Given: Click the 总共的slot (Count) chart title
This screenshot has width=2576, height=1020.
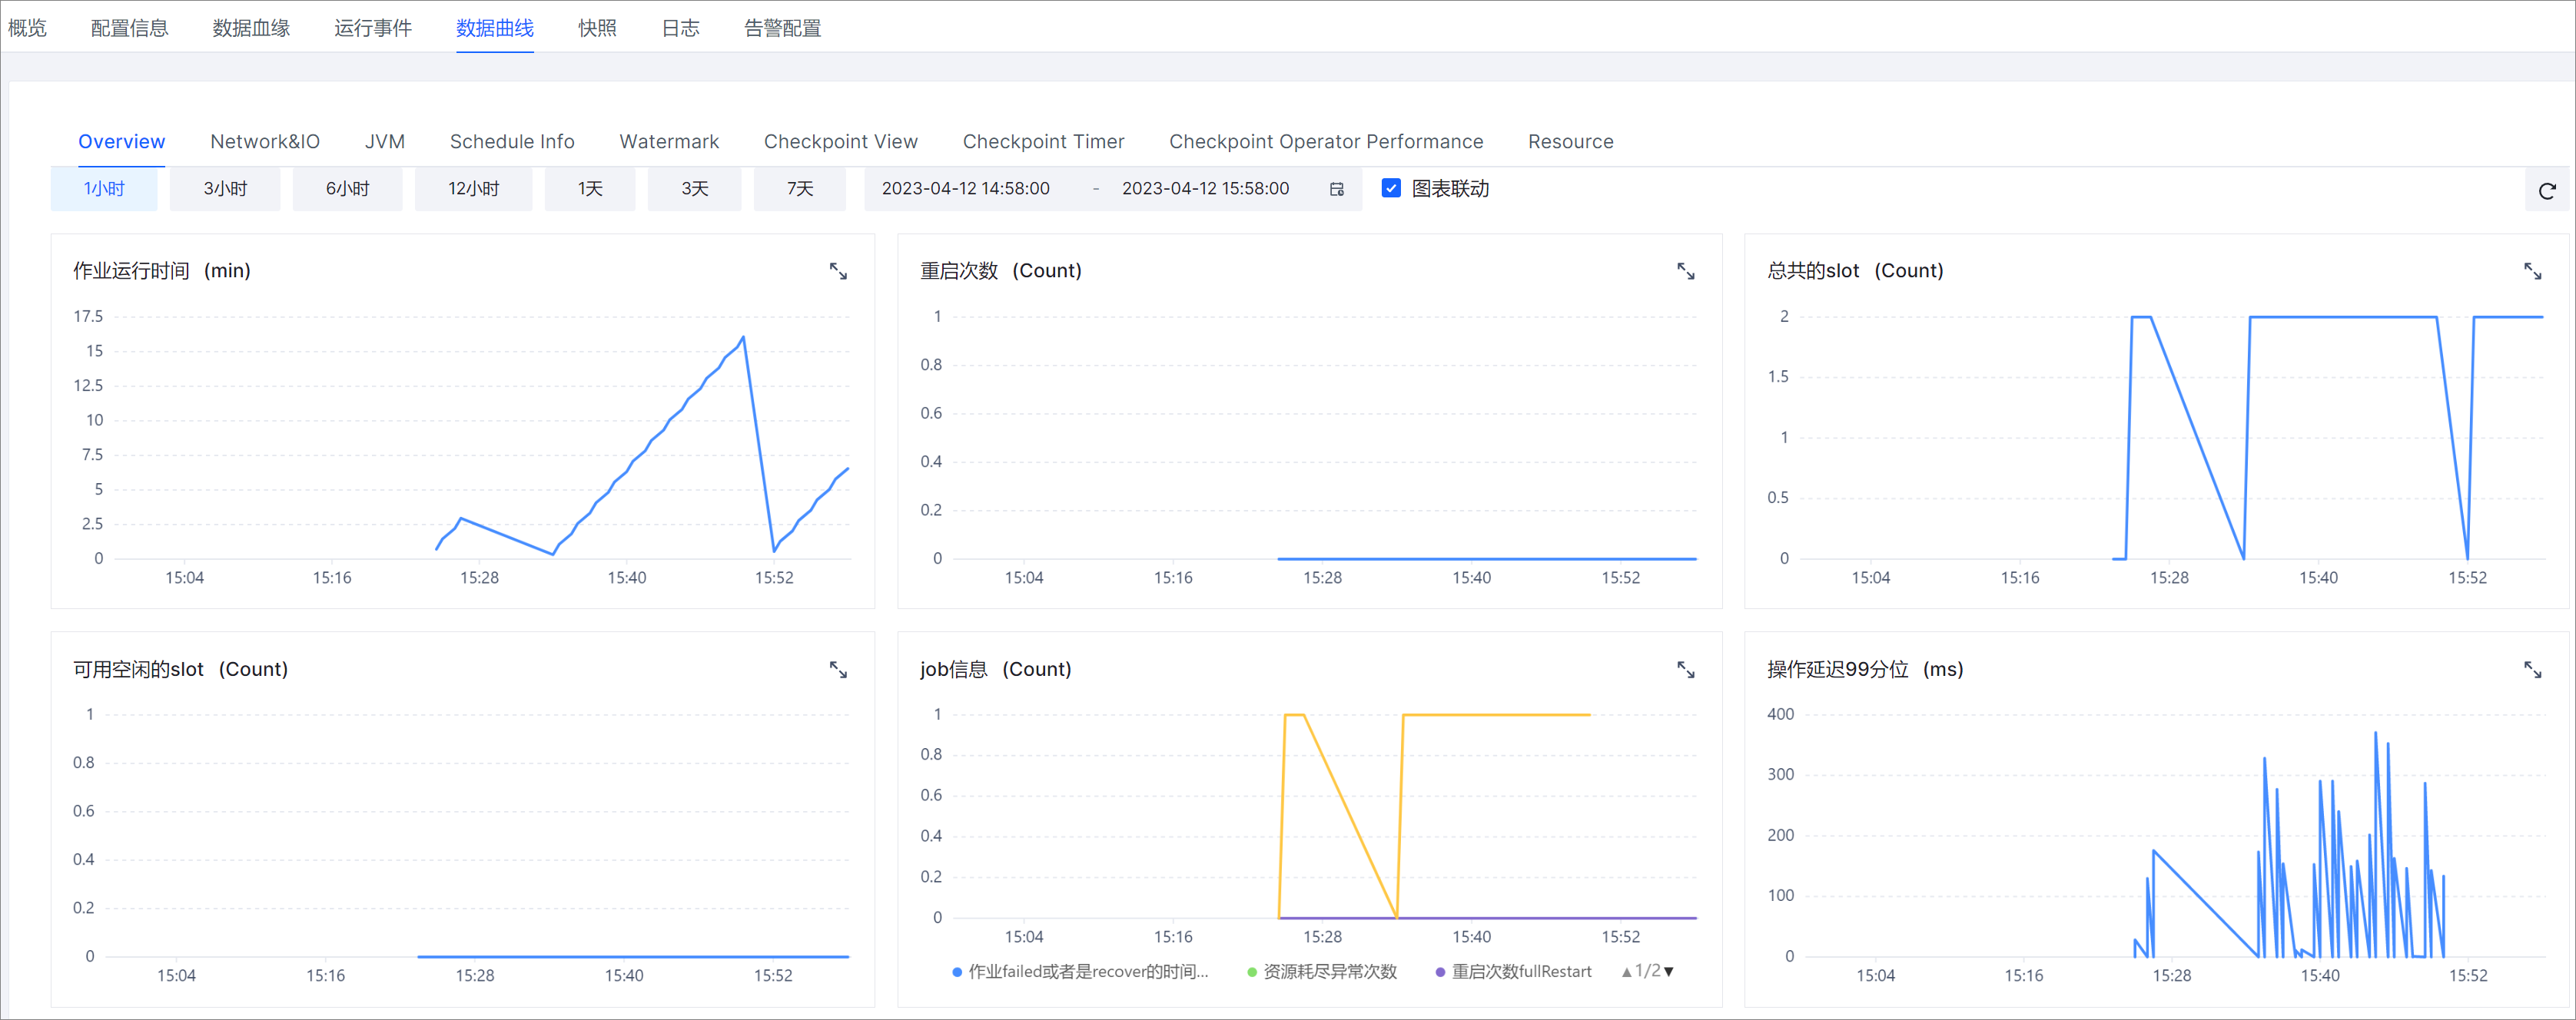Looking at the screenshot, I should click(1855, 270).
